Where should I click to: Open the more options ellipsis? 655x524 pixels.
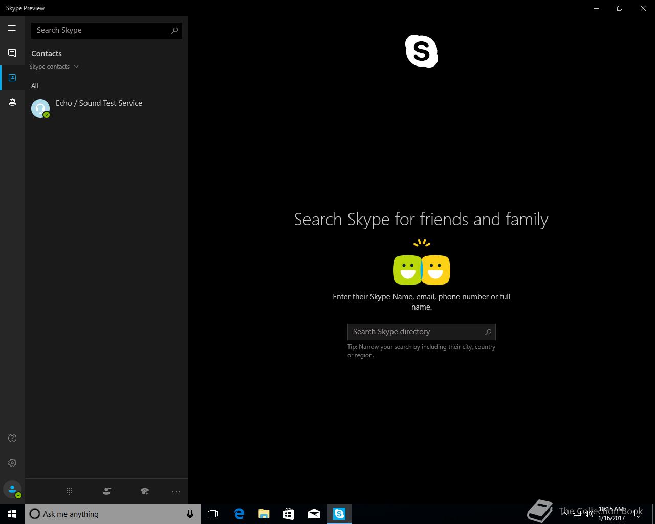176,492
